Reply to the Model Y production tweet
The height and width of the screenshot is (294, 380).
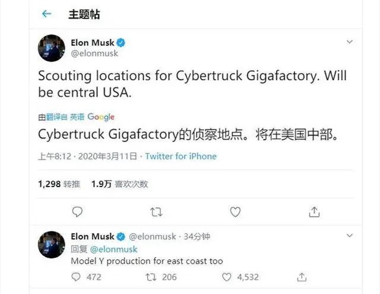[75, 277]
